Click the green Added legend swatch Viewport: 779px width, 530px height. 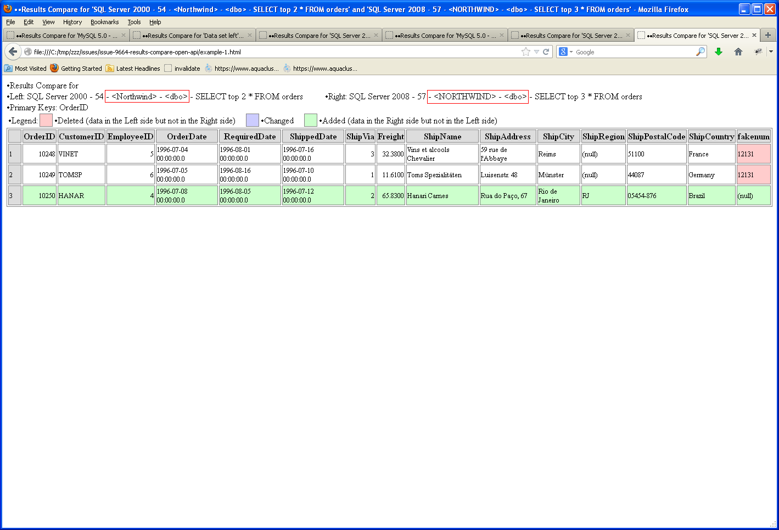click(x=311, y=120)
